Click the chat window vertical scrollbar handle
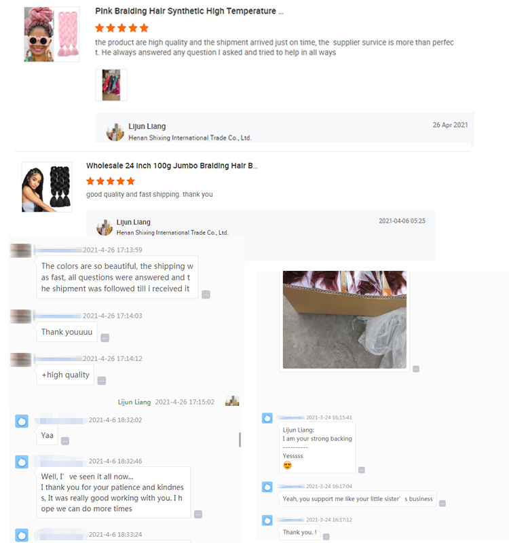The image size is (509, 543). tap(240, 439)
